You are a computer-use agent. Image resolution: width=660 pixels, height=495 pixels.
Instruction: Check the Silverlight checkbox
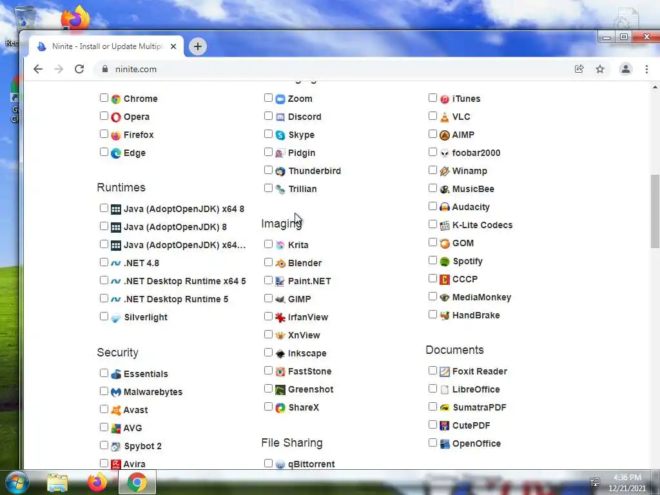click(104, 316)
